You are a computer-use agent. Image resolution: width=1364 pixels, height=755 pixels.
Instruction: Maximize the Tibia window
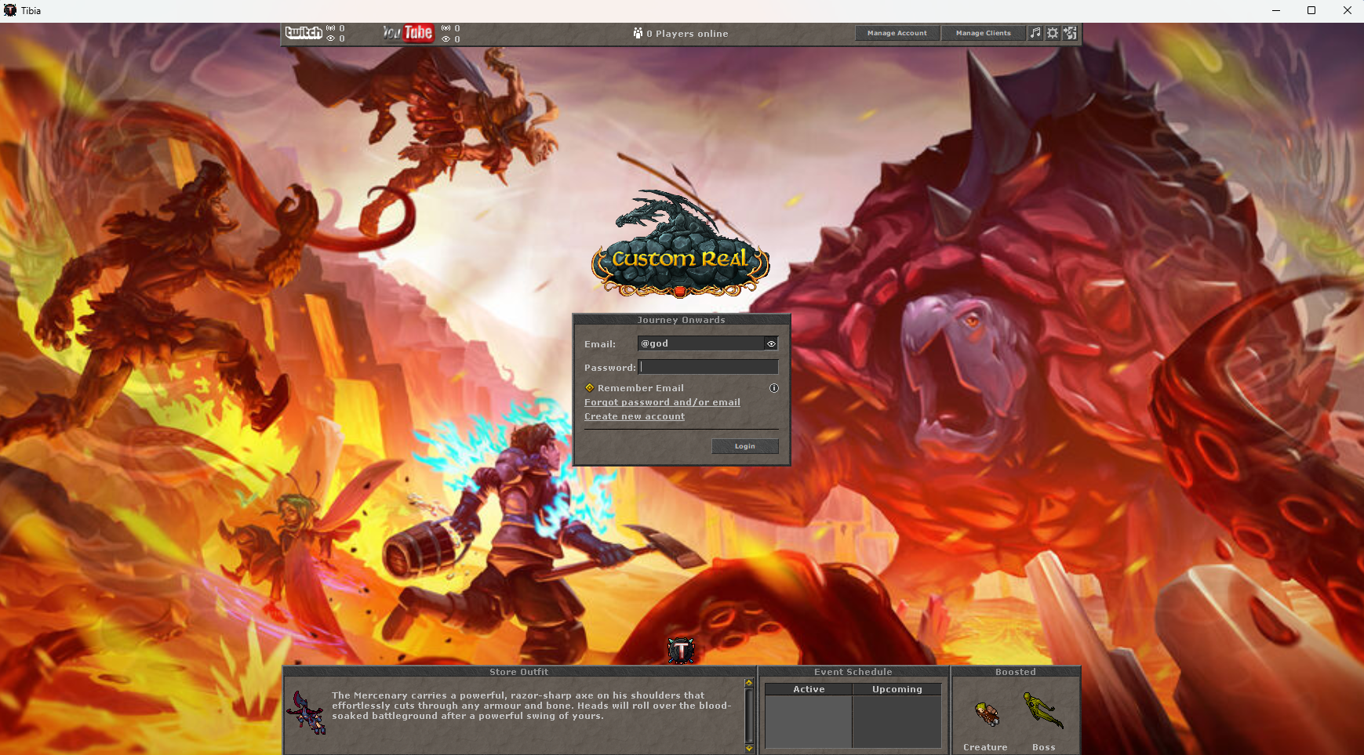tap(1311, 10)
